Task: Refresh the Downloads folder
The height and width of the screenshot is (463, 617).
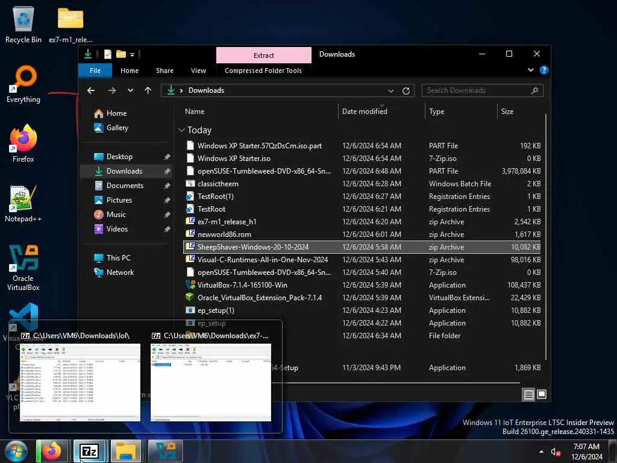Action: pos(406,91)
